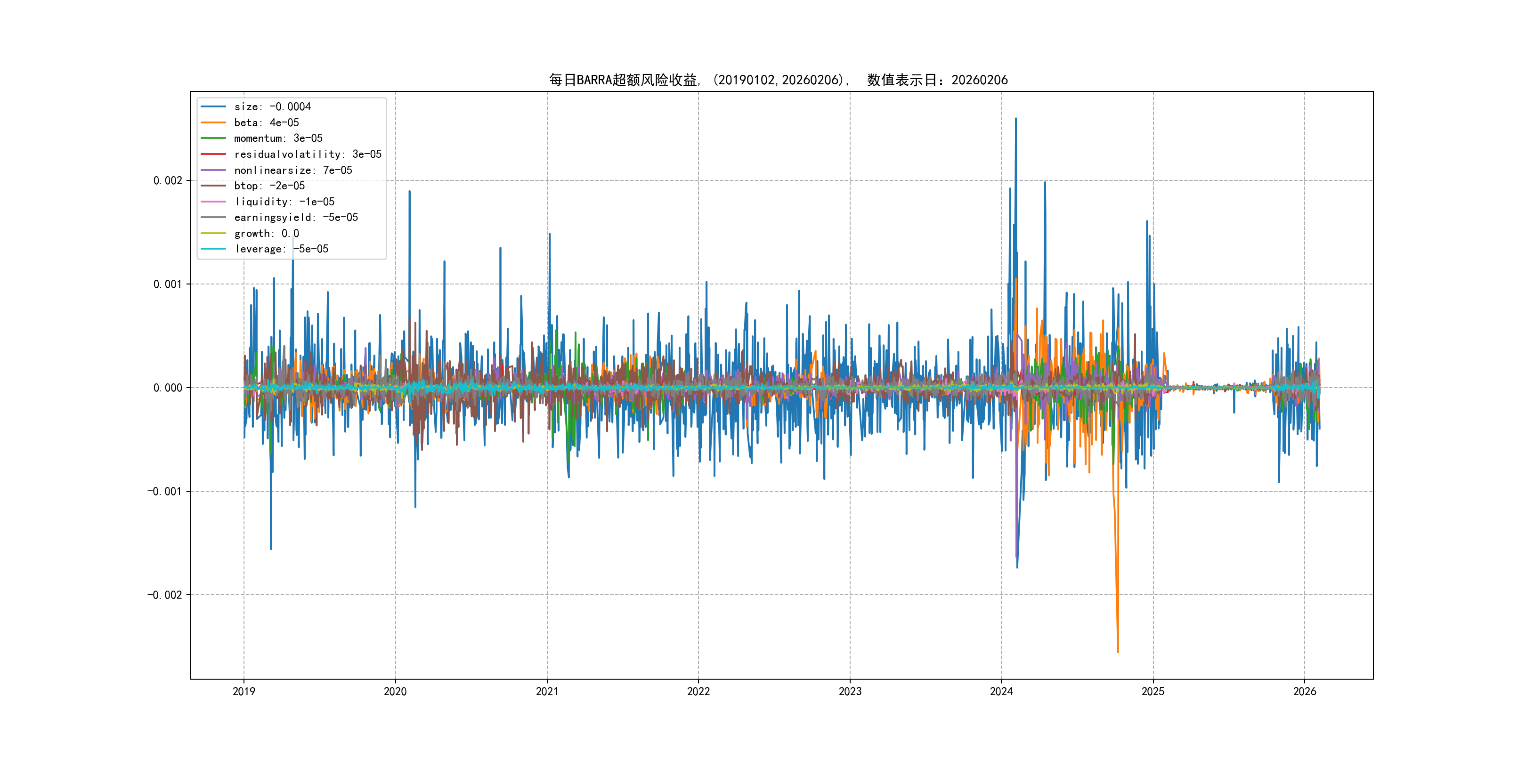Click the 2022 x-axis tick label
Screen dimensions: 1526x763
pyautogui.click(x=698, y=691)
